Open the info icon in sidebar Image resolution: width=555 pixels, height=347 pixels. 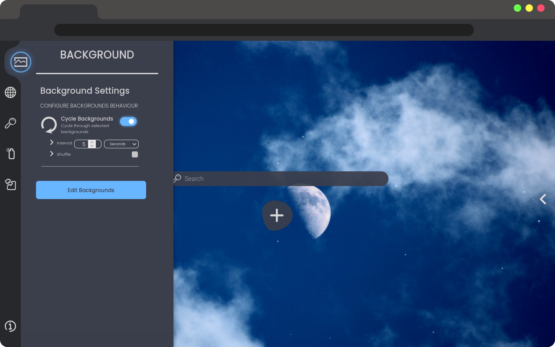[x=10, y=326]
